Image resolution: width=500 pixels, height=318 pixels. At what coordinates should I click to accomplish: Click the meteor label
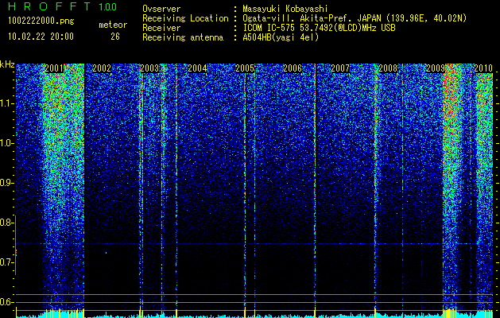pyautogui.click(x=113, y=25)
